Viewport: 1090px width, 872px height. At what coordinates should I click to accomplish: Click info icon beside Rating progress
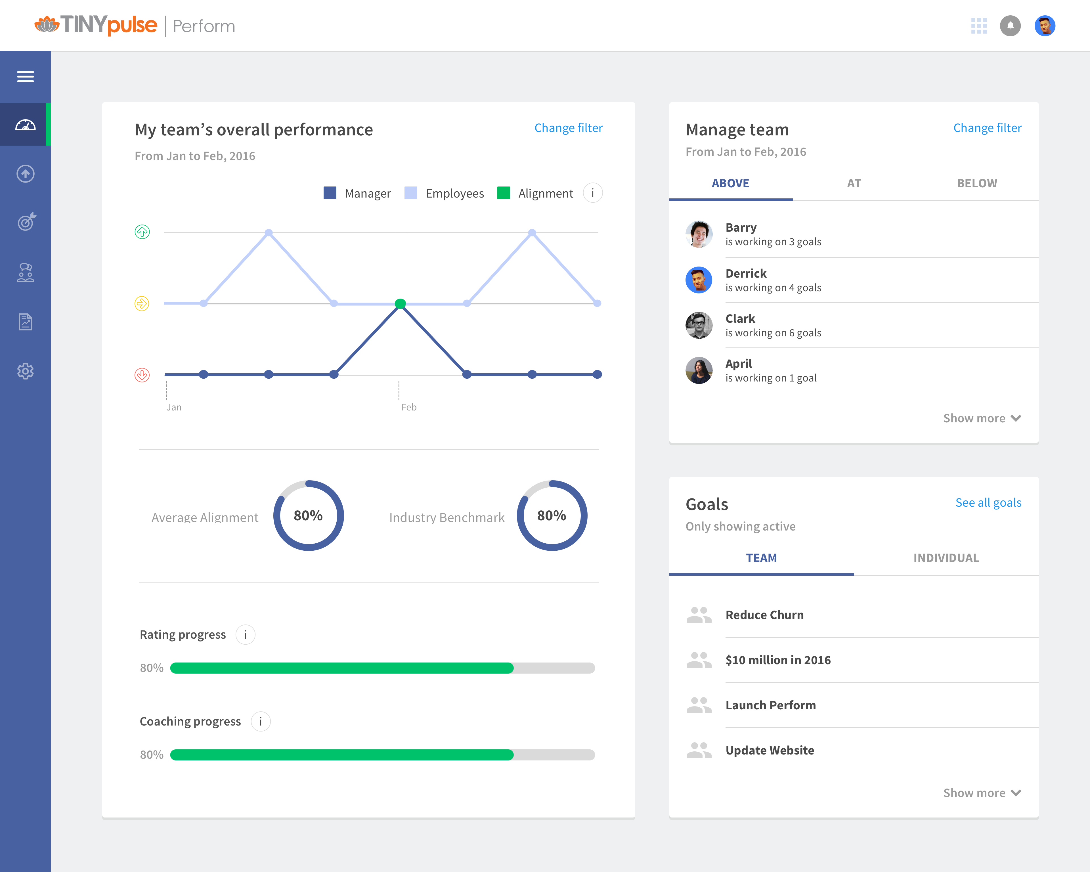click(x=245, y=635)
